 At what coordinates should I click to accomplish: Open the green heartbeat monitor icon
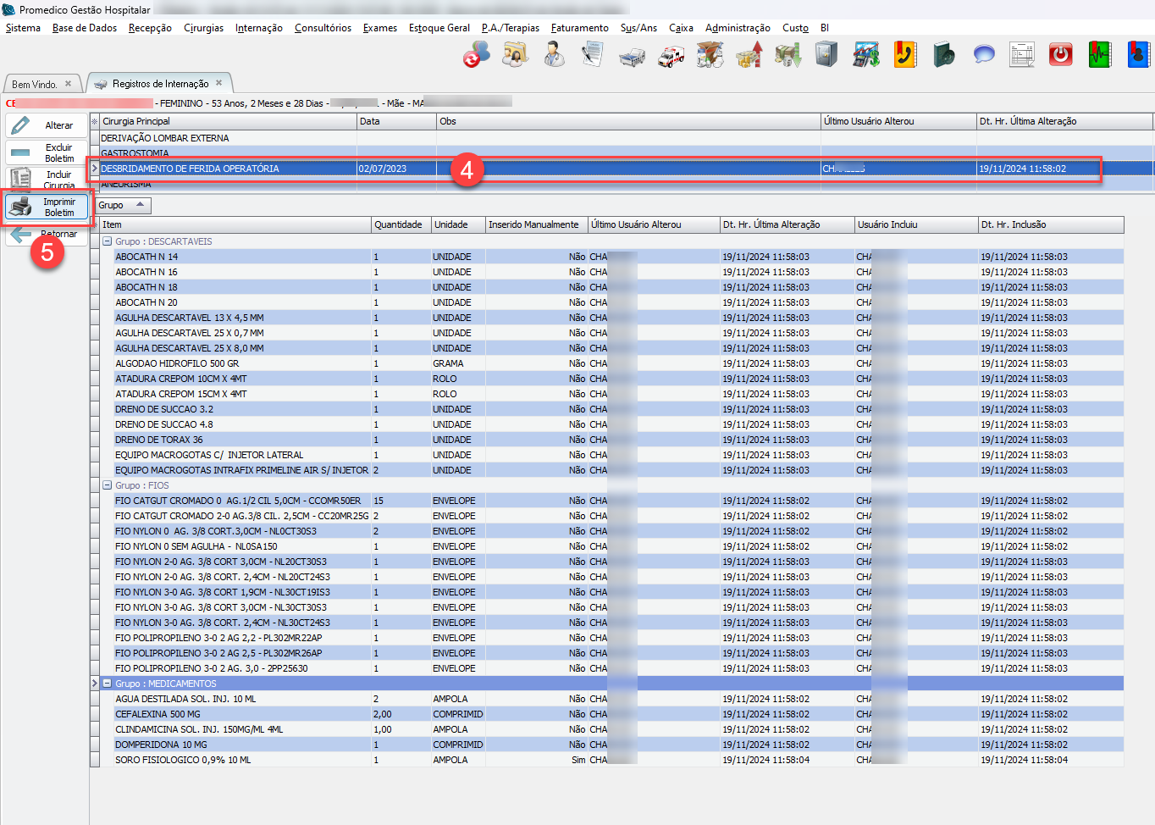(x=1099, y=55)
